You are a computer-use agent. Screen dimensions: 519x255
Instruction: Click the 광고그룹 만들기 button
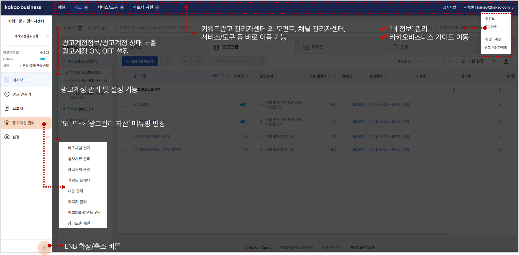coord(140,61)
